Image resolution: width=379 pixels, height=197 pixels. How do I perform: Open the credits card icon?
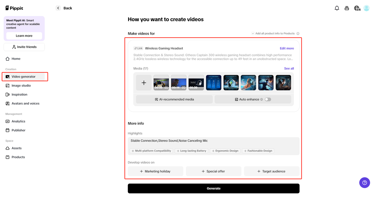coord(347,8)
